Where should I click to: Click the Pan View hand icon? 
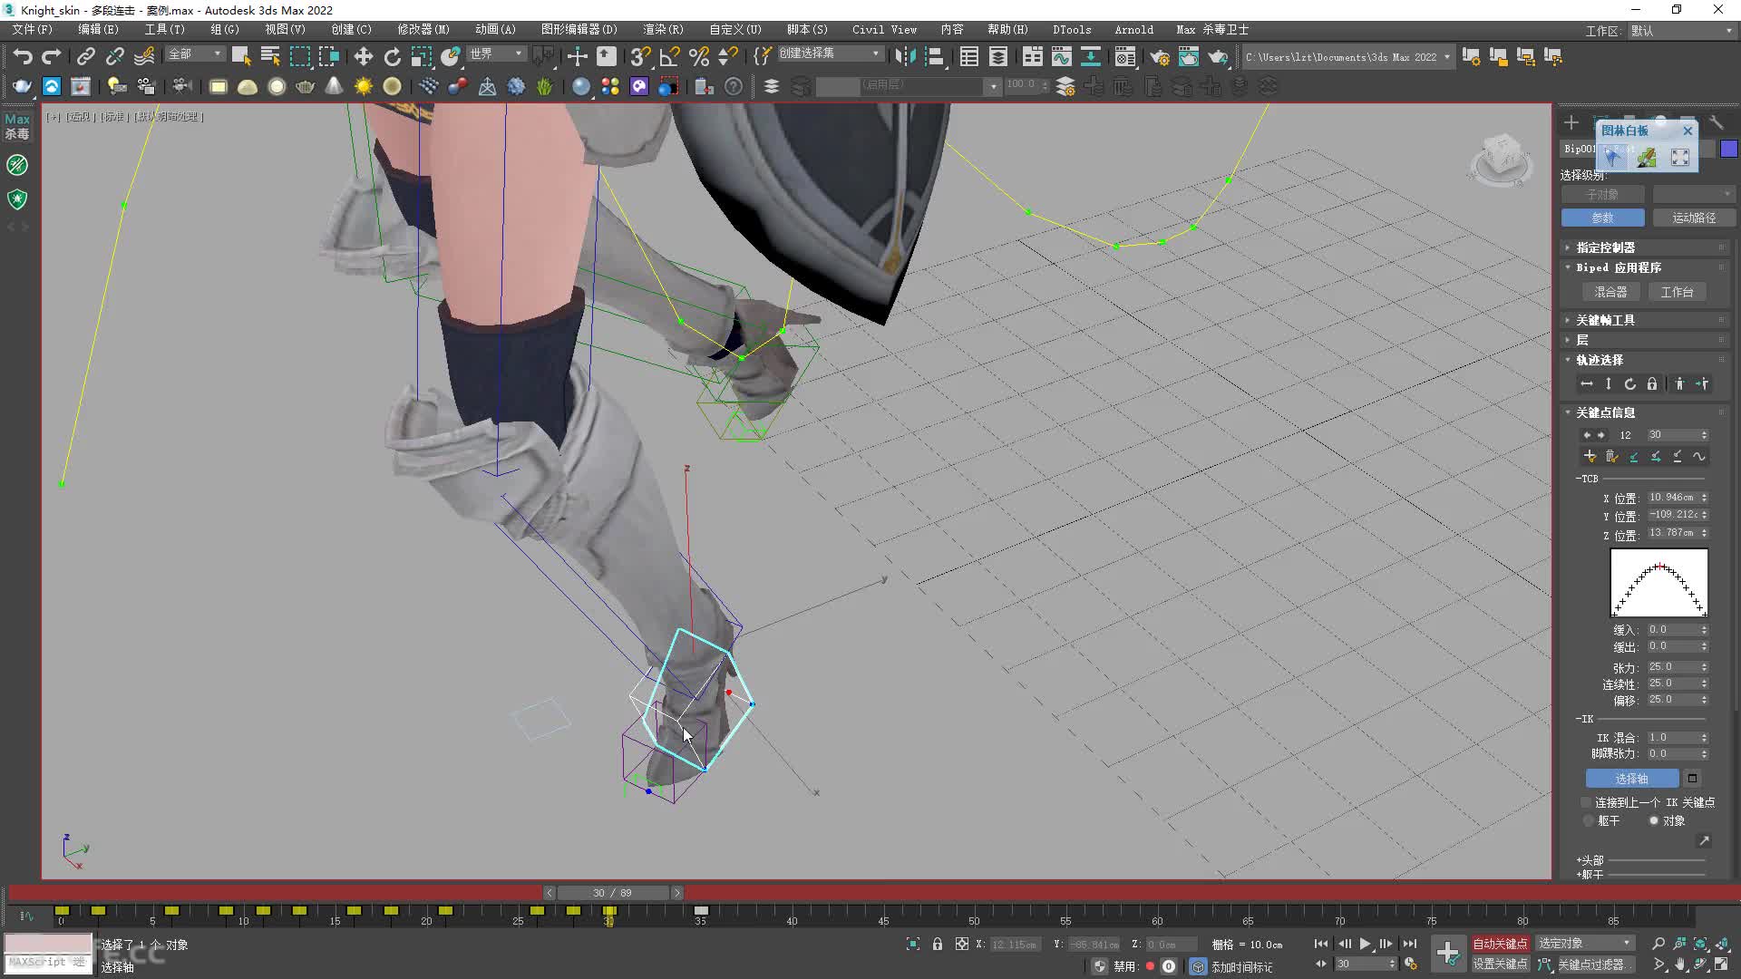[1680, 964]
